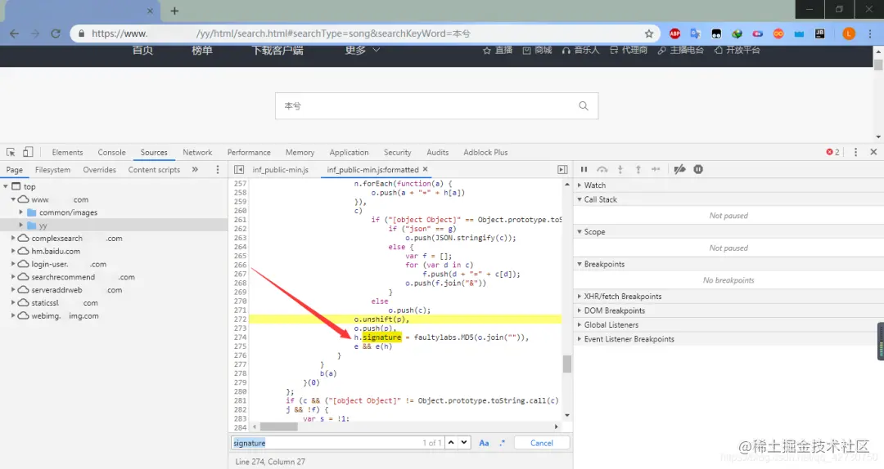Select the Content scripts navigator tab
Viewport: 884px width, 469px height.
tap(154, 169)
